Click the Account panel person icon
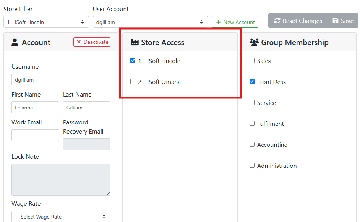This screenshot has width=360, height=222. [15, 42]
